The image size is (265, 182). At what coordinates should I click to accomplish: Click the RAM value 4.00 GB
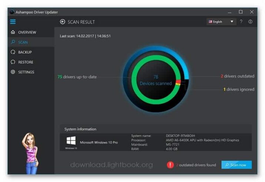click(172, 149)
